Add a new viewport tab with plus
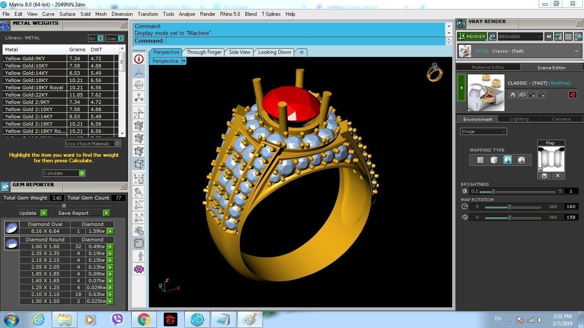The height and width of the screenshot is (328, 584). click(301, 52)
